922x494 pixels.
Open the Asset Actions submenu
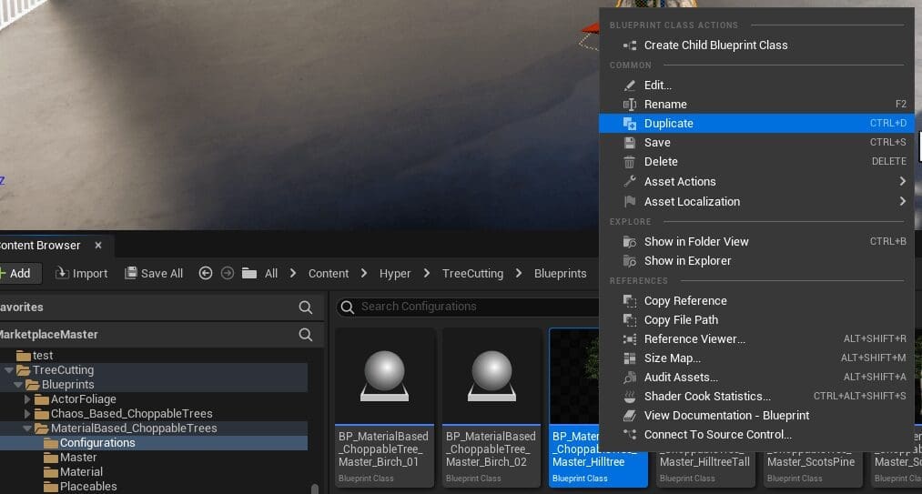[x=680, y=182]
